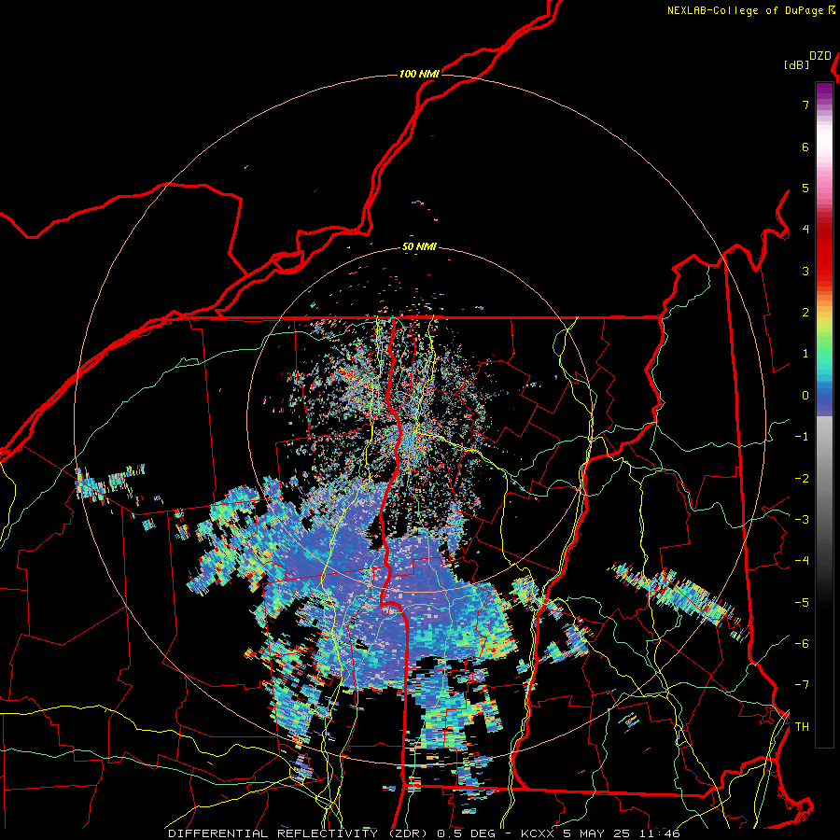The image size is (840, 840).
Task: Click the 3 value on color scale
Action: click(805, 271)
